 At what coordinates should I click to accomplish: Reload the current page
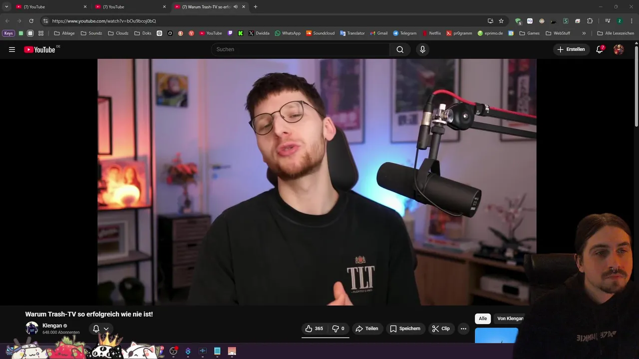pyautogui.click(x=31, y=21)
